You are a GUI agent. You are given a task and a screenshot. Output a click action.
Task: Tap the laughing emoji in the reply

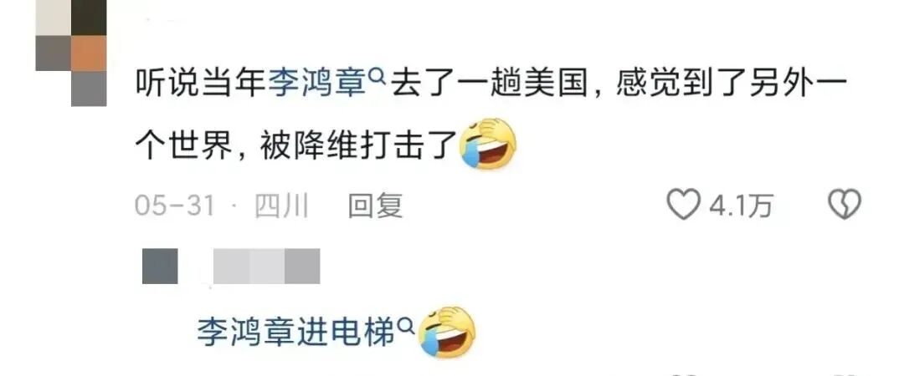(447, 332)
